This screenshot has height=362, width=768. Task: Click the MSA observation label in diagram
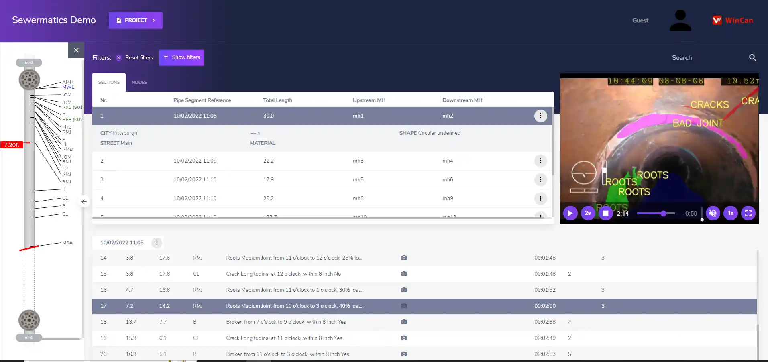point(67,243)
